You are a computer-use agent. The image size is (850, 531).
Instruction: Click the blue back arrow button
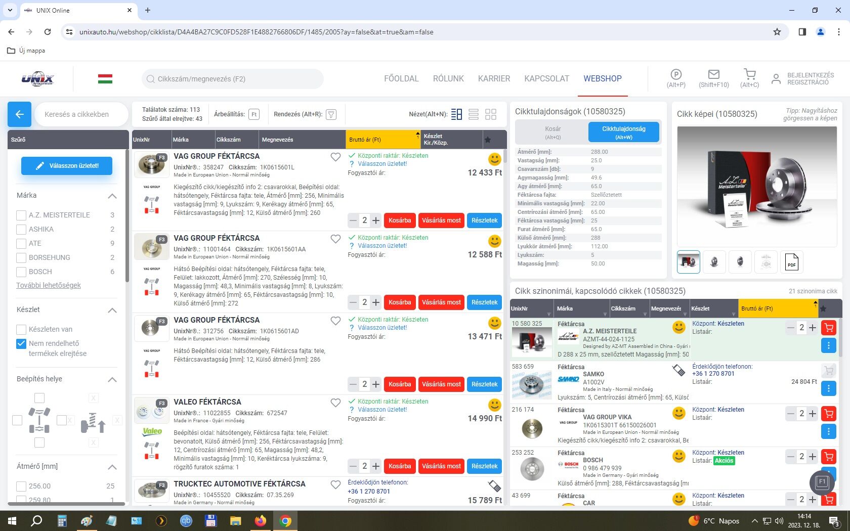click(x=19, y=114)
